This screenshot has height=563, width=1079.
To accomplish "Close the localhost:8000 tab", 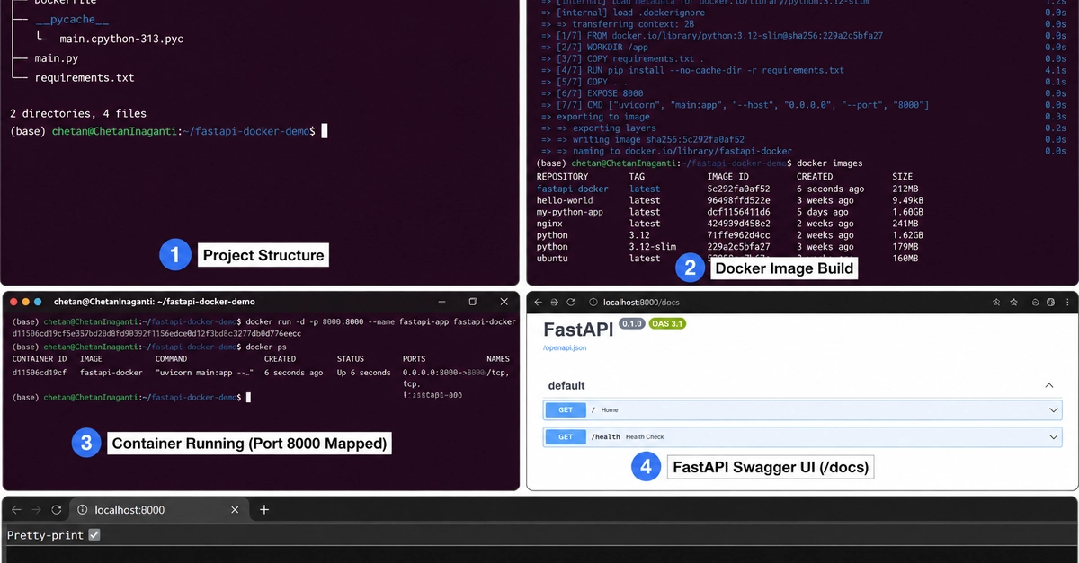I will (236, 509).
